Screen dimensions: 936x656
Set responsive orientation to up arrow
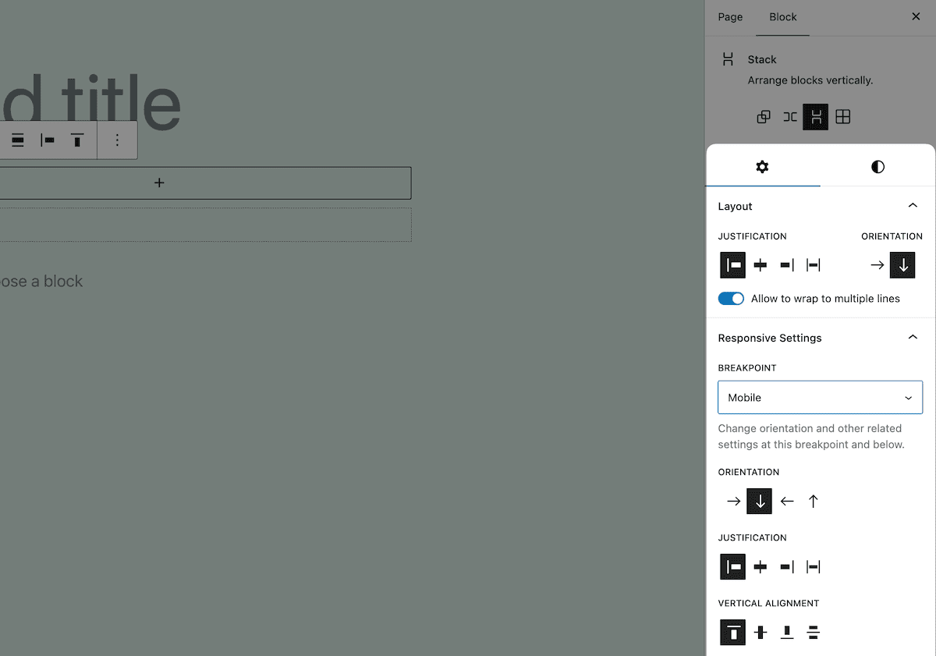814,501
